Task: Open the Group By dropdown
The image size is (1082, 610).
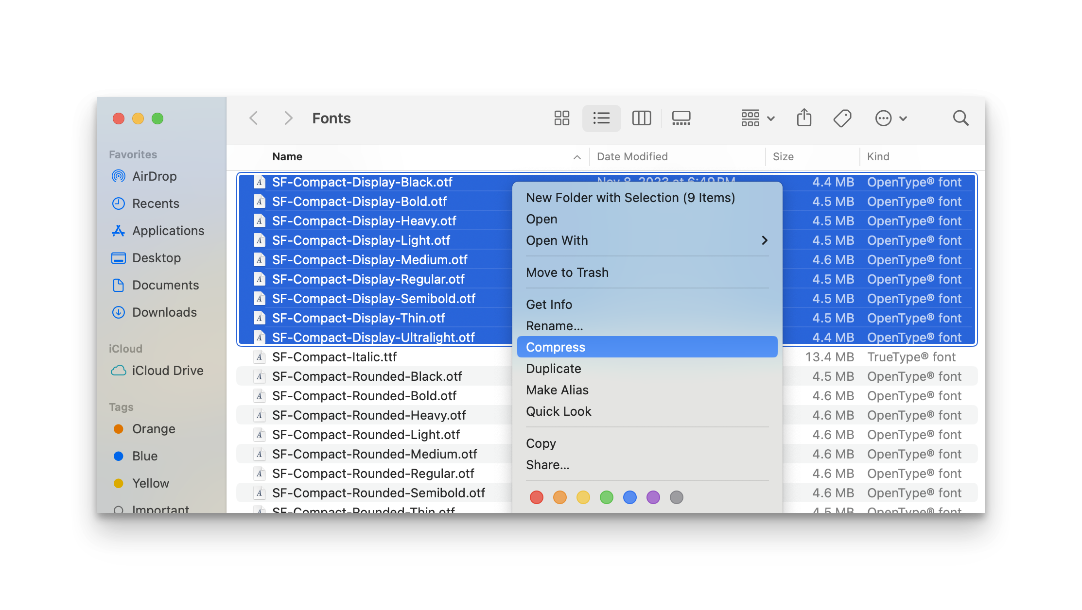Action: (757, 118)
